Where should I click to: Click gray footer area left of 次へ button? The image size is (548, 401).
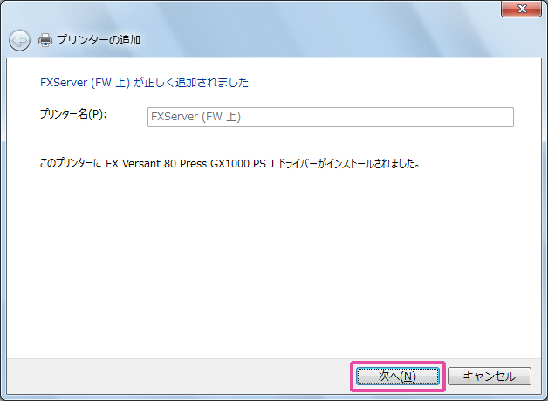[x=175, y=377]
